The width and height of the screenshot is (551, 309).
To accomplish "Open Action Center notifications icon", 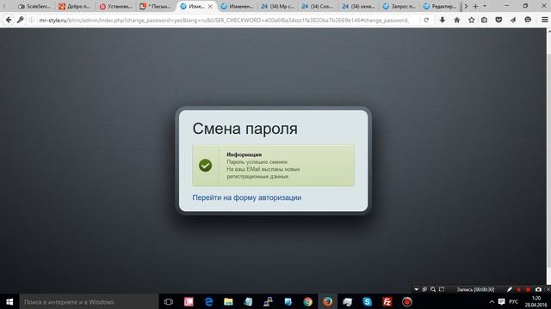I will pos(501,301).
